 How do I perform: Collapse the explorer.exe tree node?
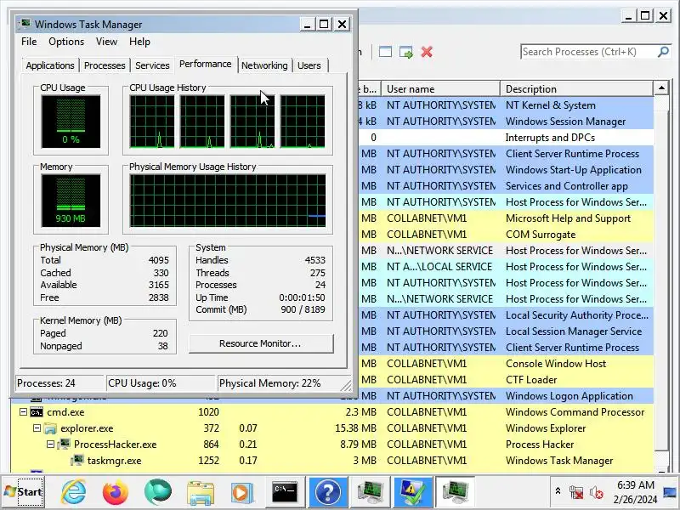tap(37, 428)
